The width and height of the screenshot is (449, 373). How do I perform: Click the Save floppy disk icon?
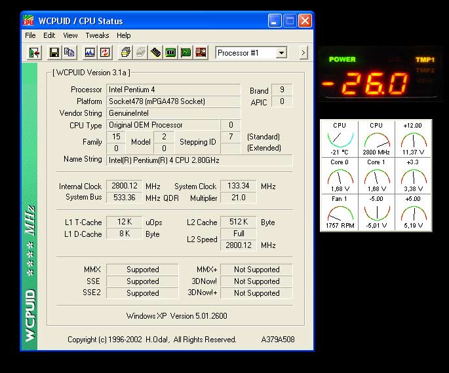[54, 52]
